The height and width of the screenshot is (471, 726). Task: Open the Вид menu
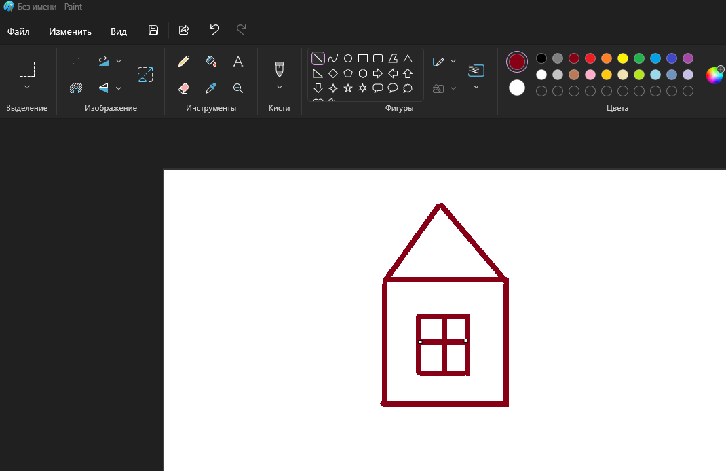[119, 31]
